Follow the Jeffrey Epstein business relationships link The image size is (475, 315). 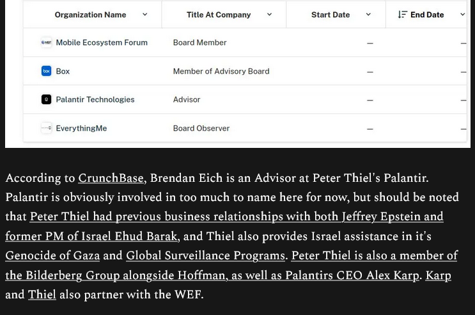[x=237, y=217]
